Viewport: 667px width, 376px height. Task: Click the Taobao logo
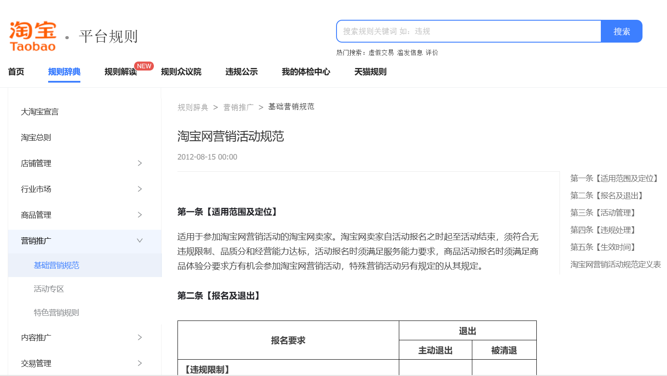pos(33,36)
